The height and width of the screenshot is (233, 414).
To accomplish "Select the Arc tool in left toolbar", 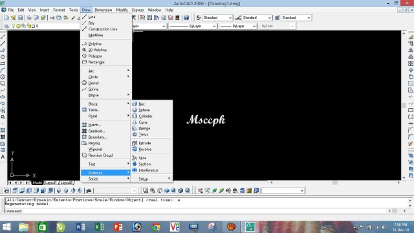I will coord(3,70).
